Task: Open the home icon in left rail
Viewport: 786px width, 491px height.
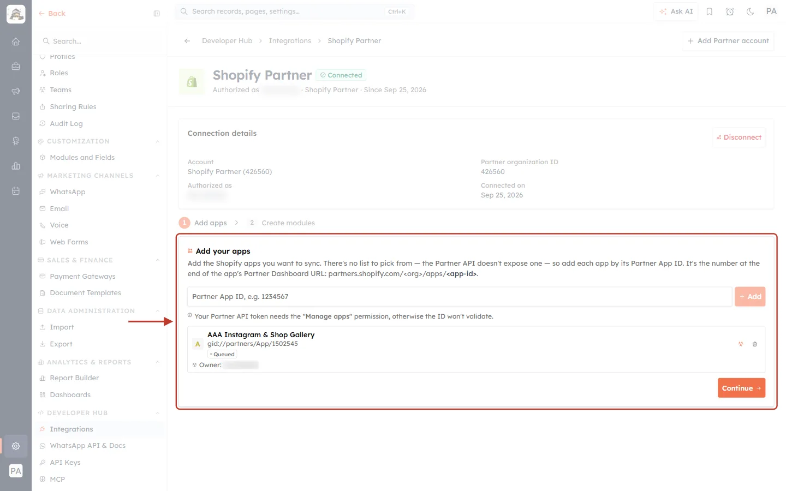Action: tap(16, 41)
